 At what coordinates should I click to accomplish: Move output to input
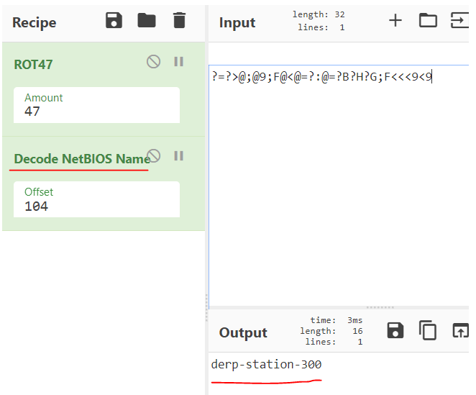[460, 330]
